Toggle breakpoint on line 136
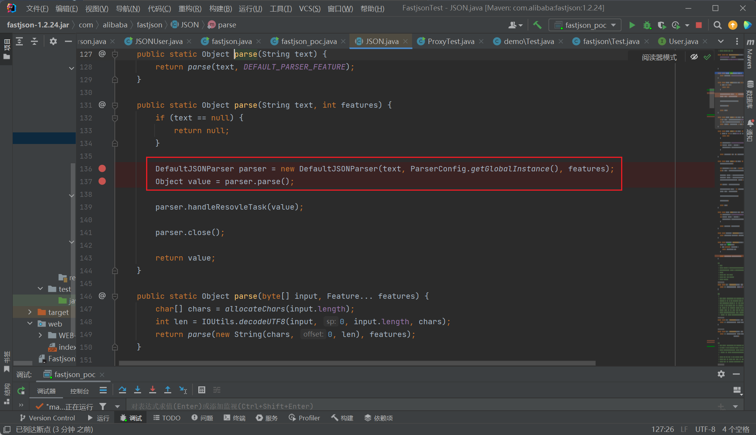756x435 pixels. pos(102,169)
